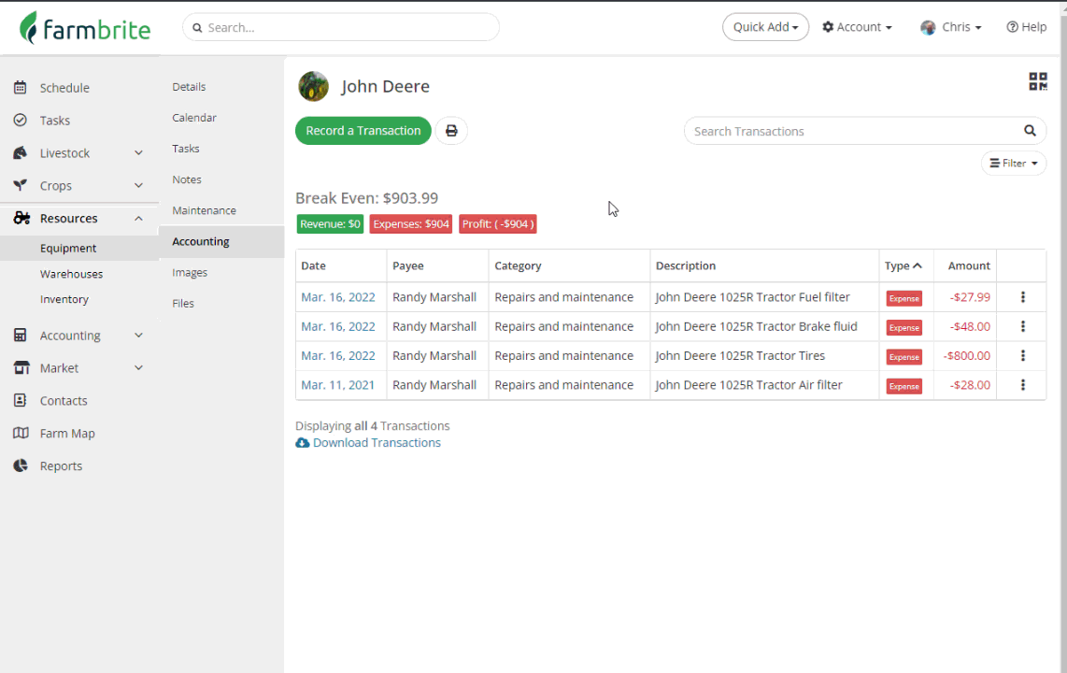Open row menu for Air filter transaction
Image resolution: width=1067 pixels, height=673 pixels.
pos(1023,384)
